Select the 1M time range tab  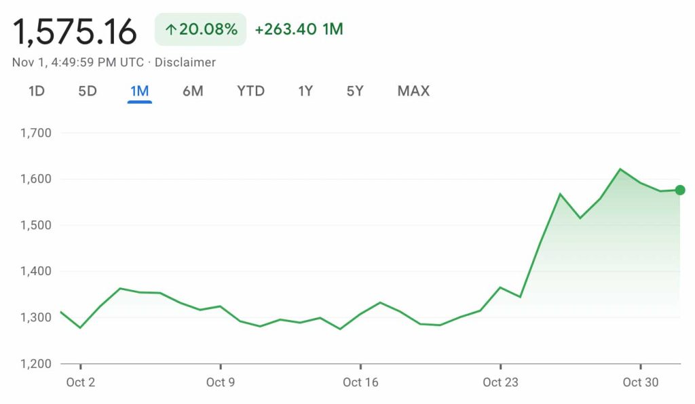[140, 91]
